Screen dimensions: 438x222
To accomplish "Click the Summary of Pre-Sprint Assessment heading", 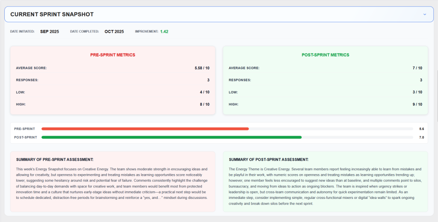I will [55, 160].
